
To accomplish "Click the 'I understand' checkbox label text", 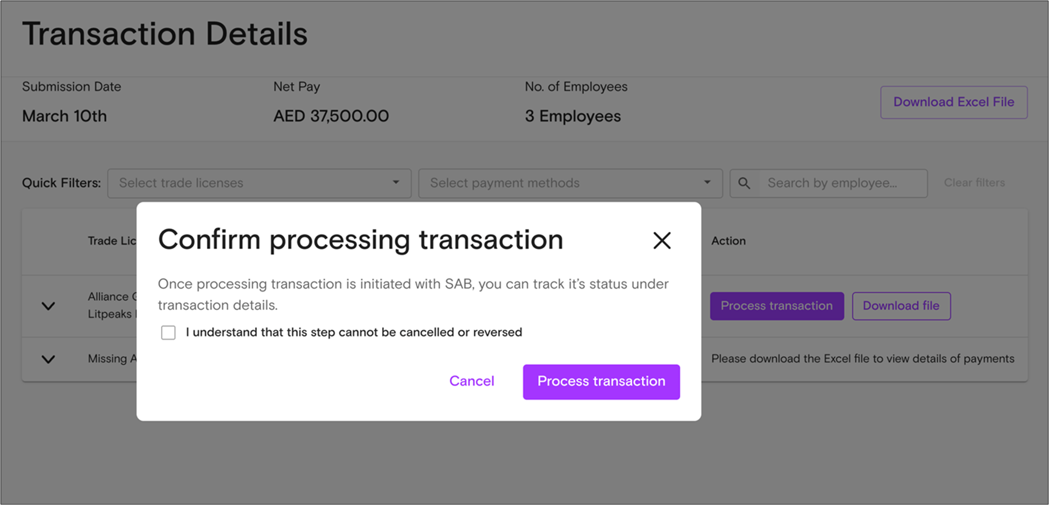I will 354,332.
